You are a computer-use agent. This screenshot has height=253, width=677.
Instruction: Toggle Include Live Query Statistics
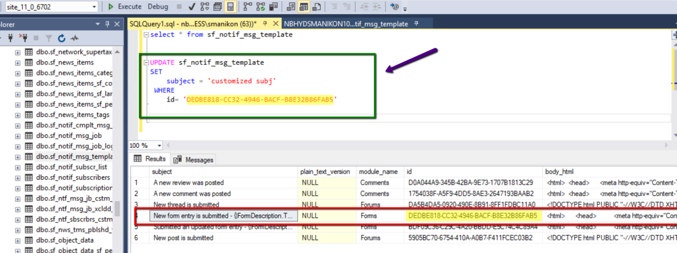261,6
